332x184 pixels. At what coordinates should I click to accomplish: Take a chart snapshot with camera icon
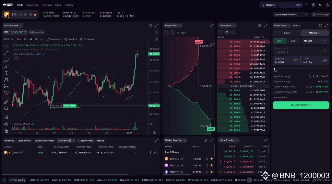(156, 39)
